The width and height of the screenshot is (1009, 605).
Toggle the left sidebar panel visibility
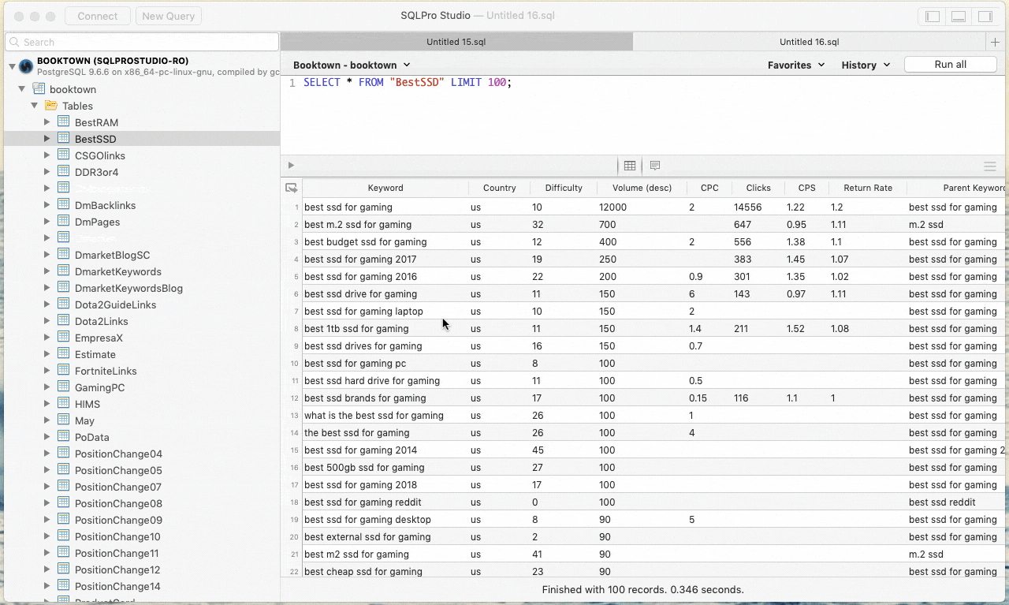[932, 16]
